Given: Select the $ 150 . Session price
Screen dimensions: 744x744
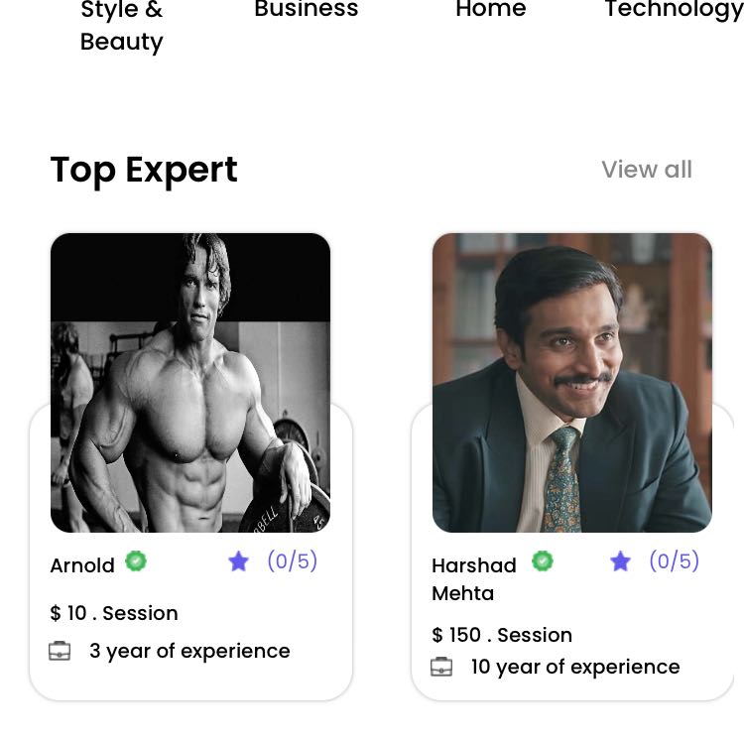Looking at the screenshot, I should click(502, 635).
